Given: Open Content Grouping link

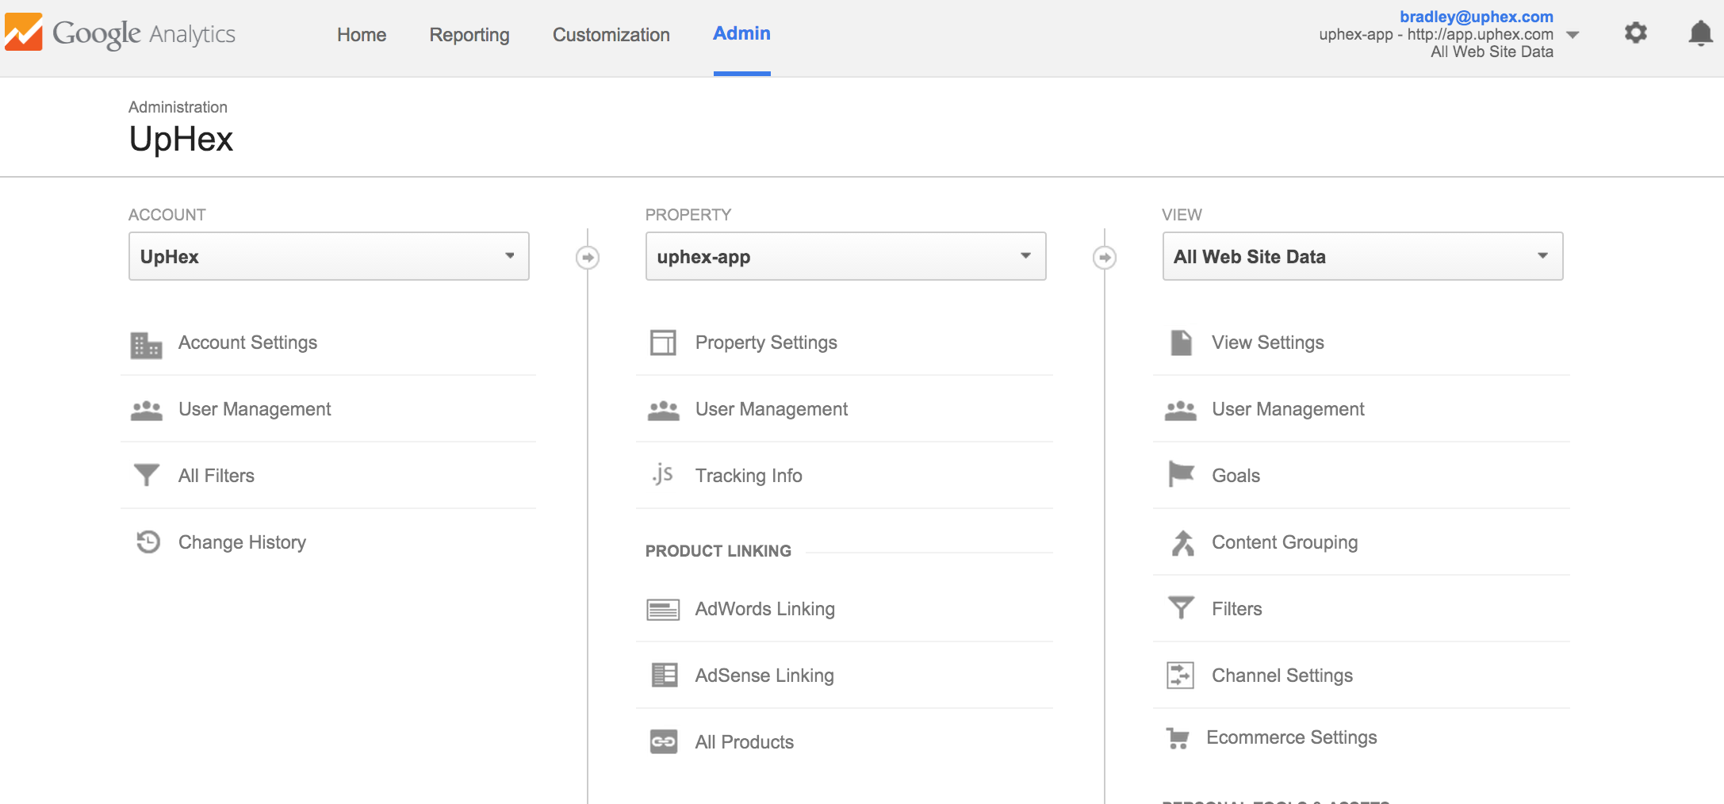Looking at the screenshot, I should coord(1285,542).
